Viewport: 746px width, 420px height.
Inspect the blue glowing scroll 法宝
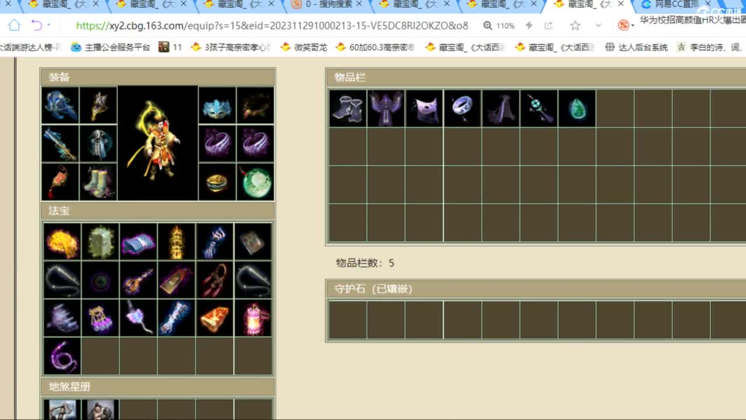(x=177, y=318)
